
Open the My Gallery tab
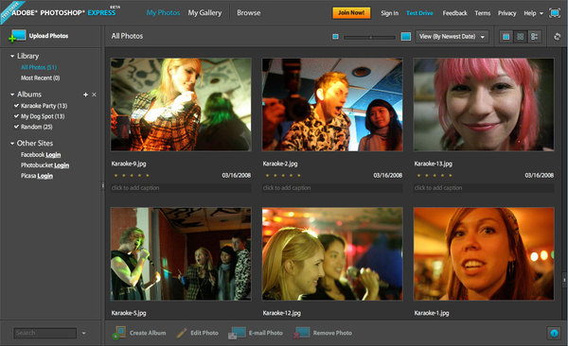pos(204,12)
